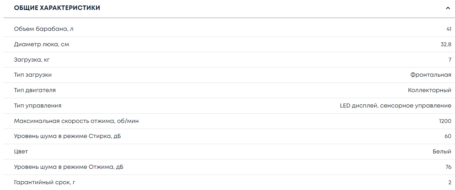Click Уровень шума в режиме Стирка label

point(67,136)
